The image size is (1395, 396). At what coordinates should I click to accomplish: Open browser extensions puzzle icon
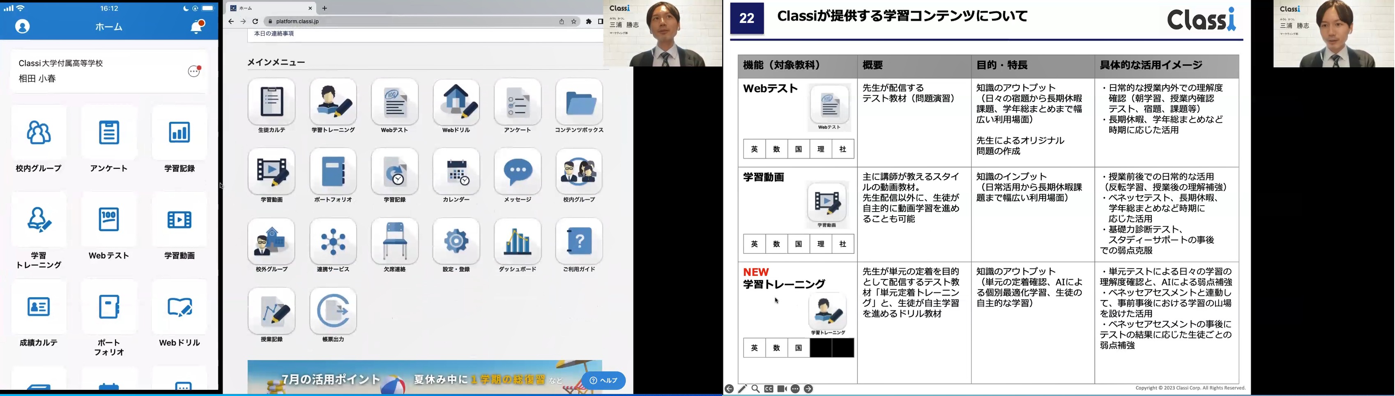pos(589,22)
